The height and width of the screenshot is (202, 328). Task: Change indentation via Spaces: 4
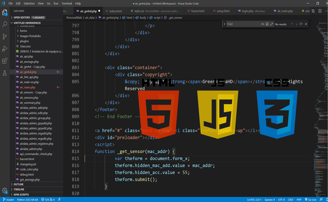[270, 200]
